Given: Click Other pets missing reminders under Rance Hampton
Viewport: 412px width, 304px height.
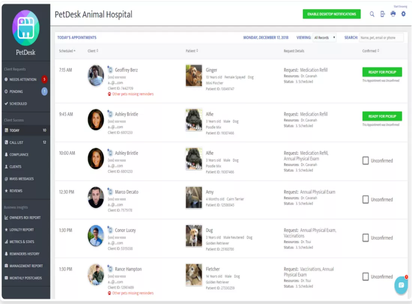Looking at the screenshot, I should pos(133,293).
